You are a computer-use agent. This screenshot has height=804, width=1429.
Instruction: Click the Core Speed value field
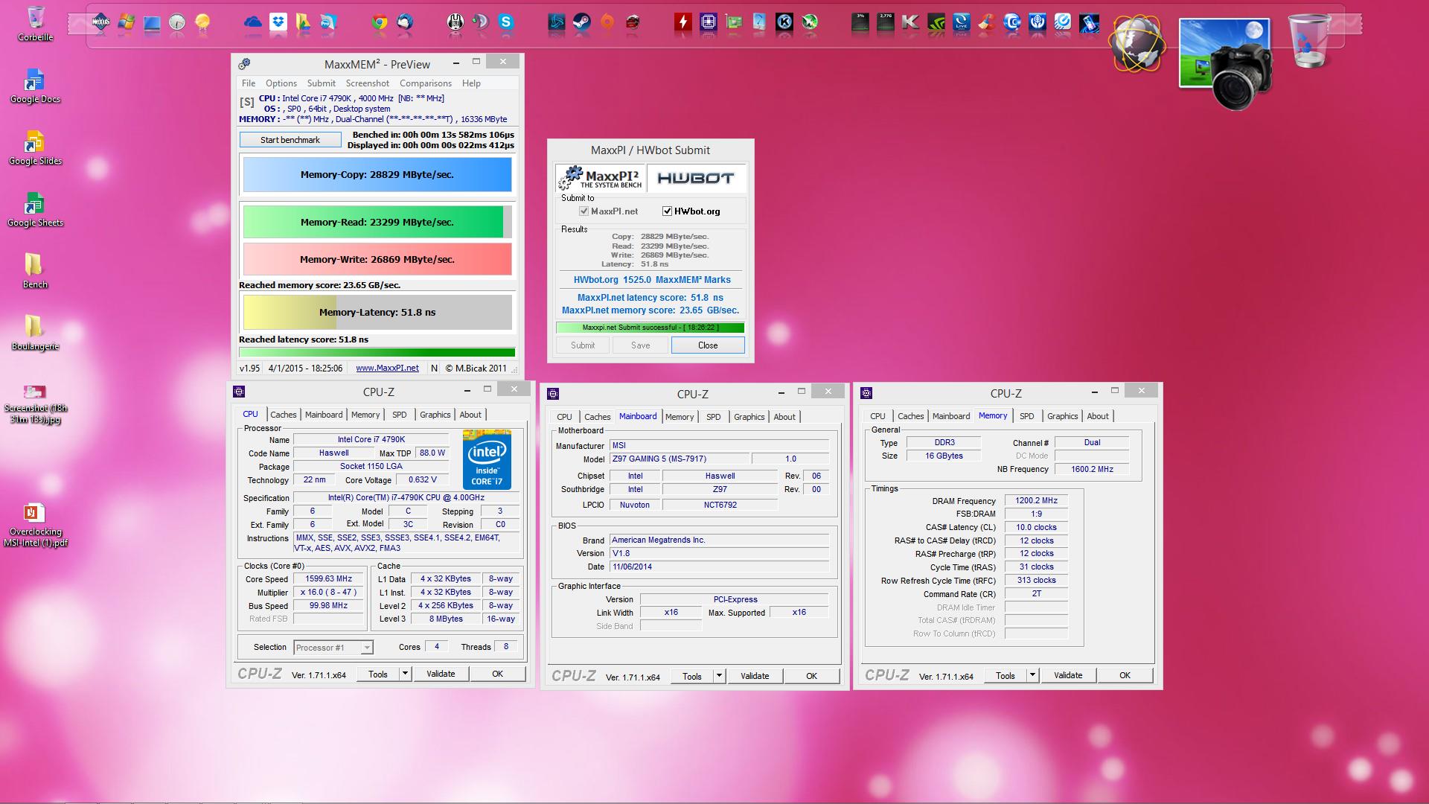click(328, 579)
